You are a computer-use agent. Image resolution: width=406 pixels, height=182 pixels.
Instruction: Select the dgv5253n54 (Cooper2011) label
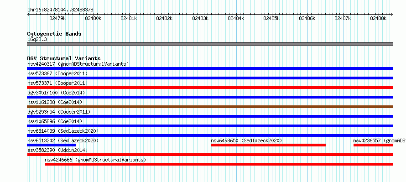[59, 112]
